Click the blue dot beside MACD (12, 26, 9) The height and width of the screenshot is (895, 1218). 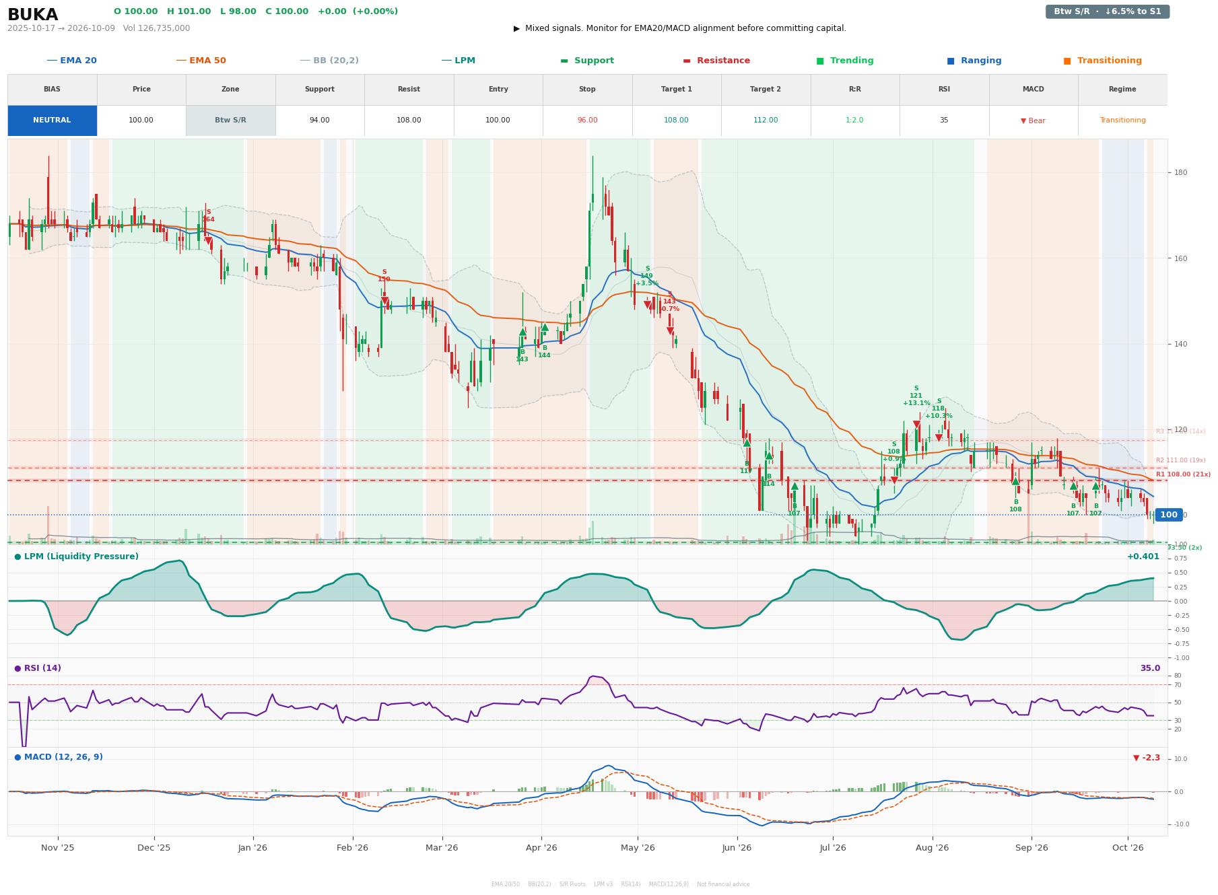18,757
